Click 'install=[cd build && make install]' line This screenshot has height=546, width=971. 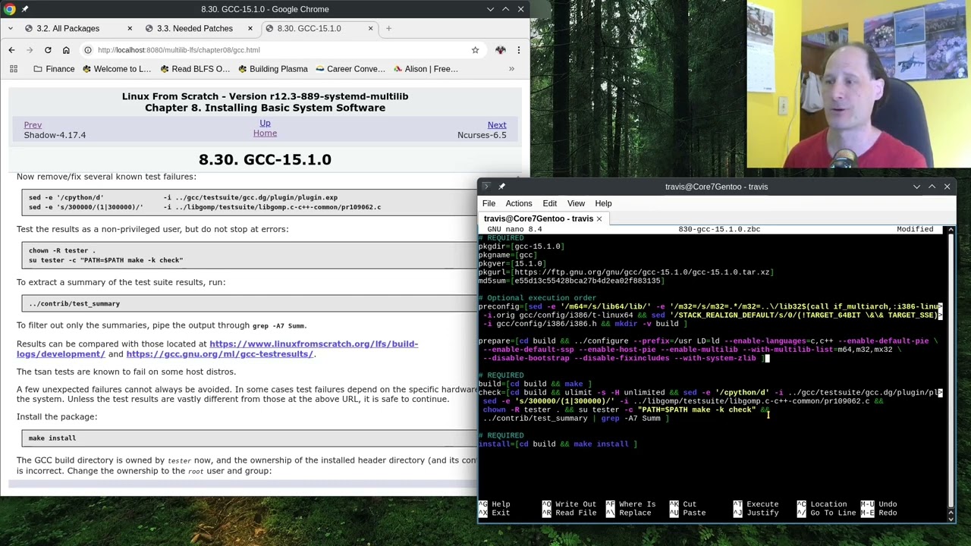[558, 444]
